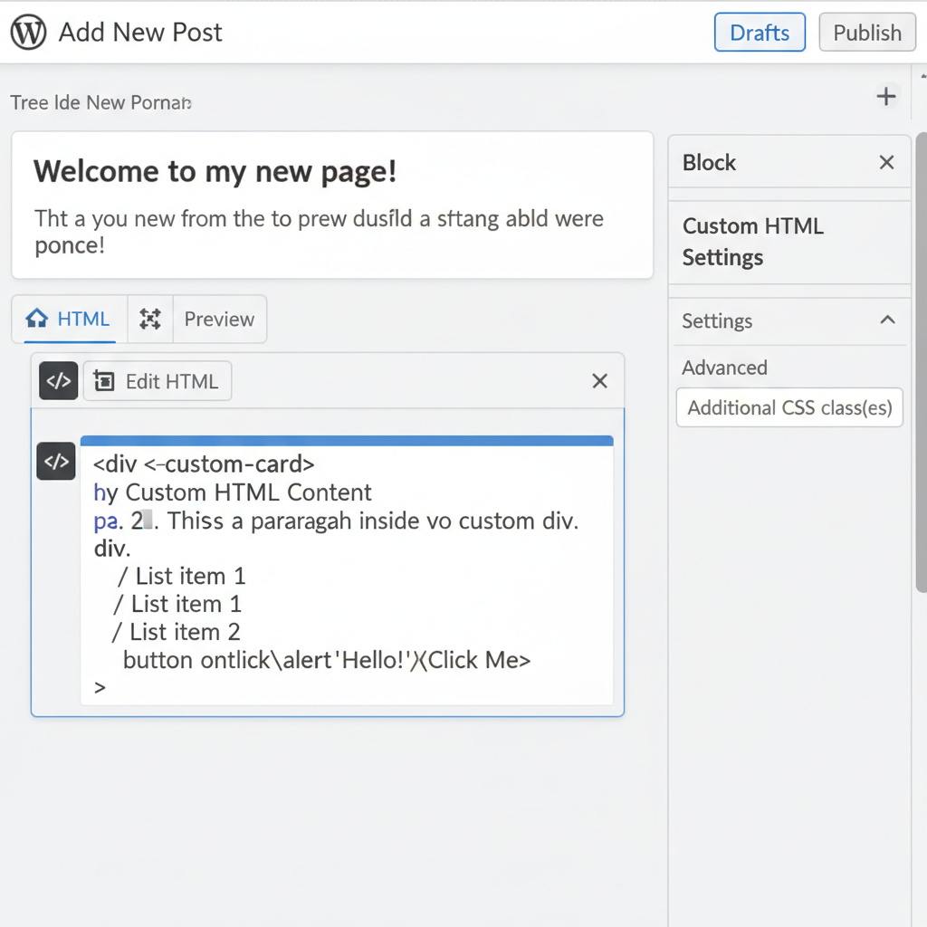The height and width of the screenshot is (927, 927).
Task: Click the WordPress logo icon
Action: (28, 33)
